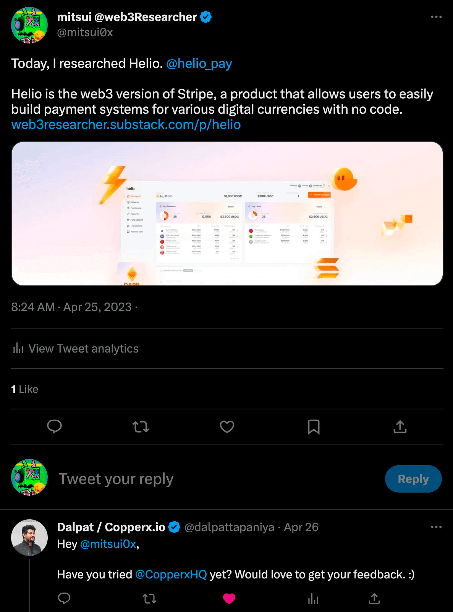
Task: Click the reply speech bubble icon on main tweet
Action: [x=54, y=427]
